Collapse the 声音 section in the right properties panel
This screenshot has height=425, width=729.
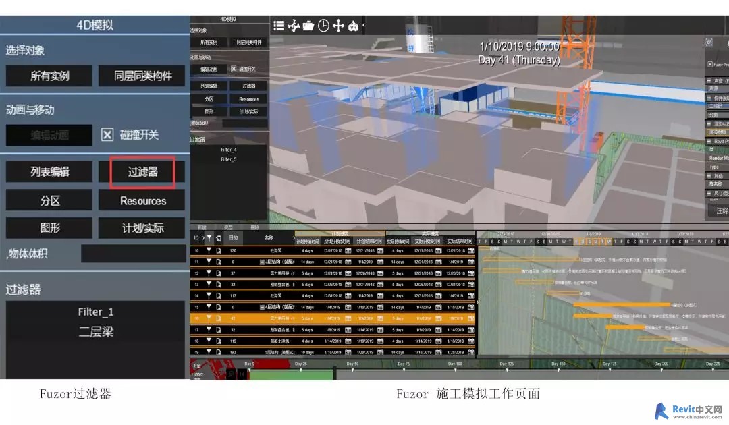pos(709,81)
